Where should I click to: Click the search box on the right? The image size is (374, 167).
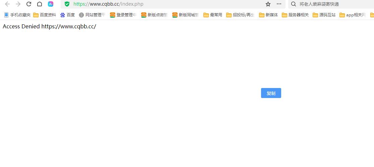tap(332, 4)
